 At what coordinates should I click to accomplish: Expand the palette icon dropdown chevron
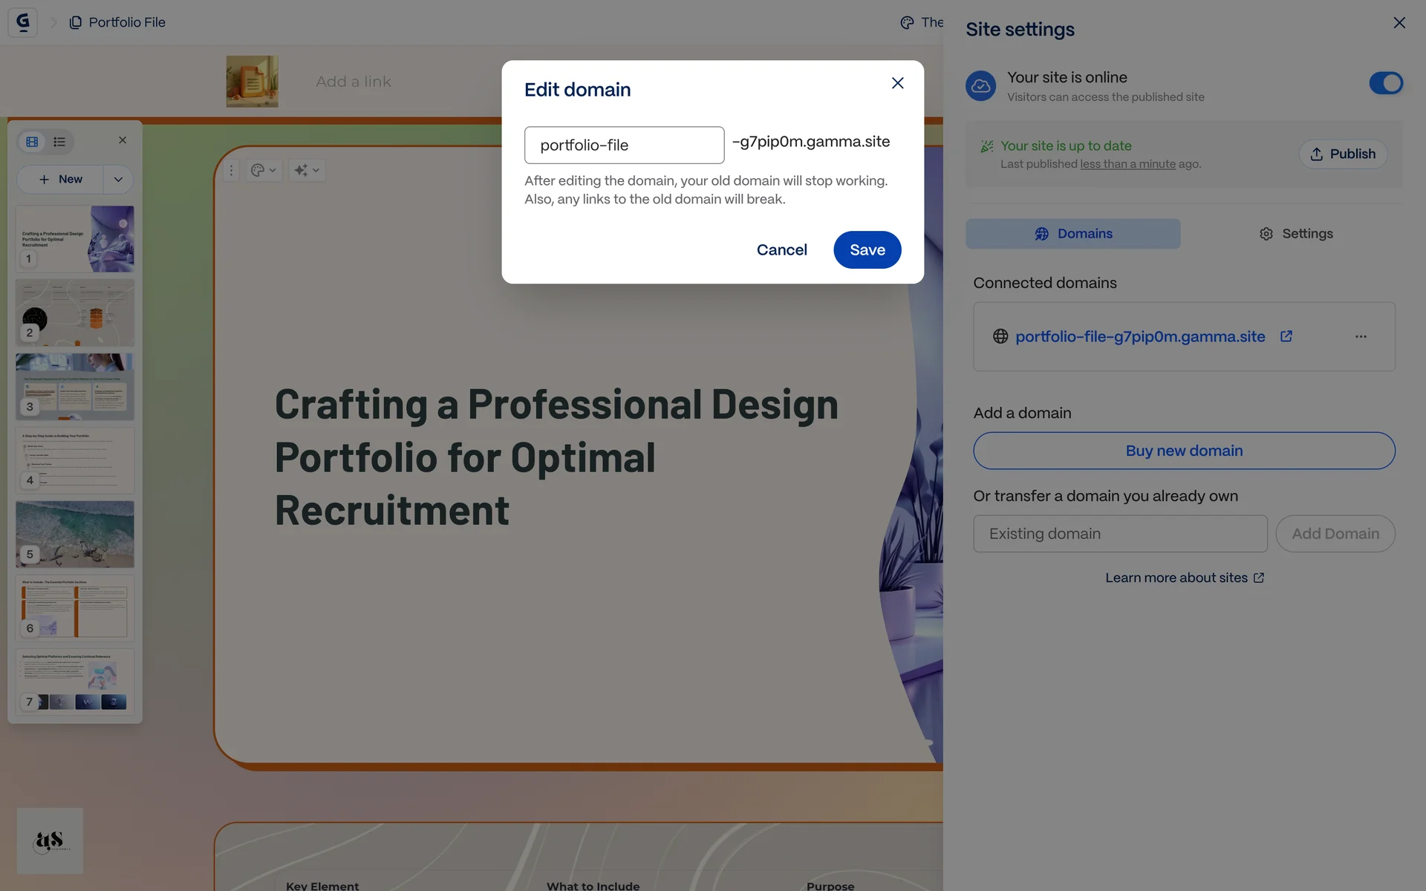coord(273,171)
